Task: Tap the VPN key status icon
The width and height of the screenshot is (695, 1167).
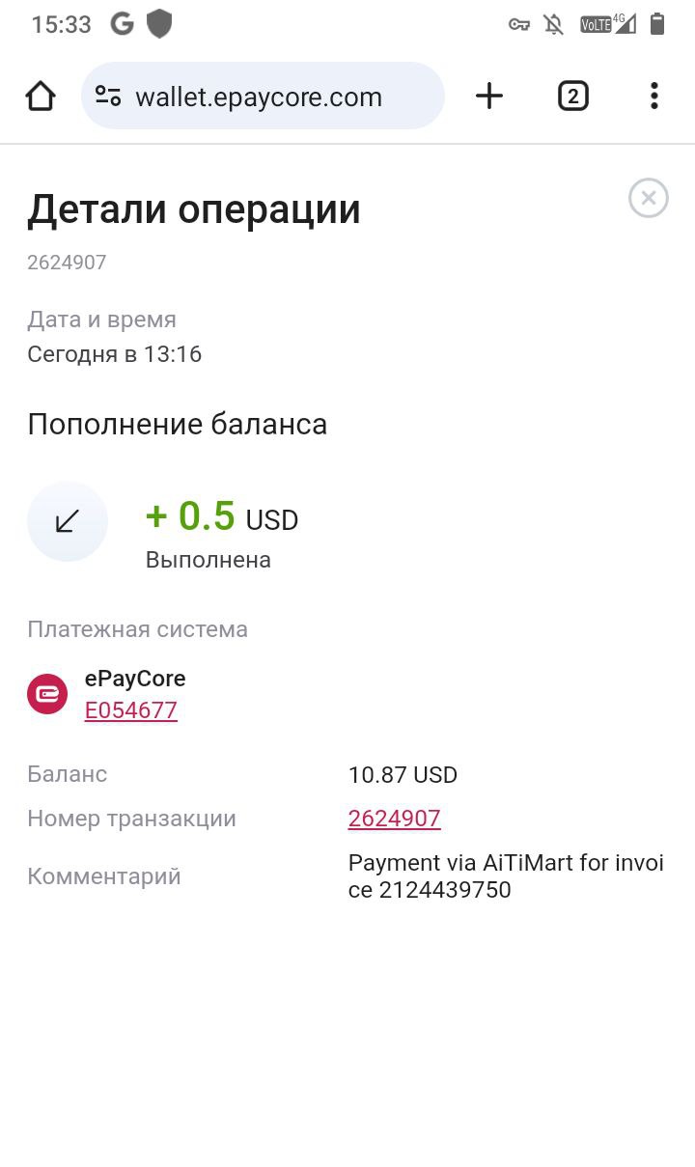Action: [519, 25]
